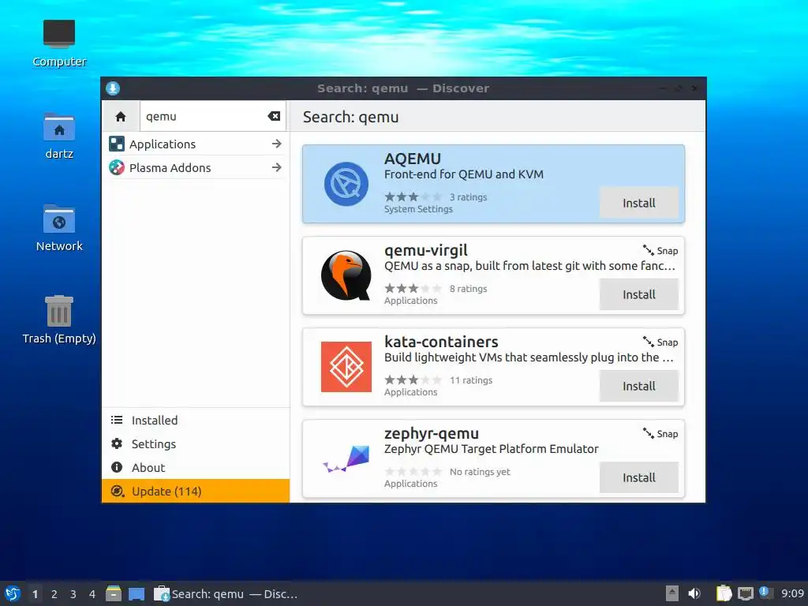Switch to workspace 4
The height and width of the screenshot is (606, 808).
(92, 594)
